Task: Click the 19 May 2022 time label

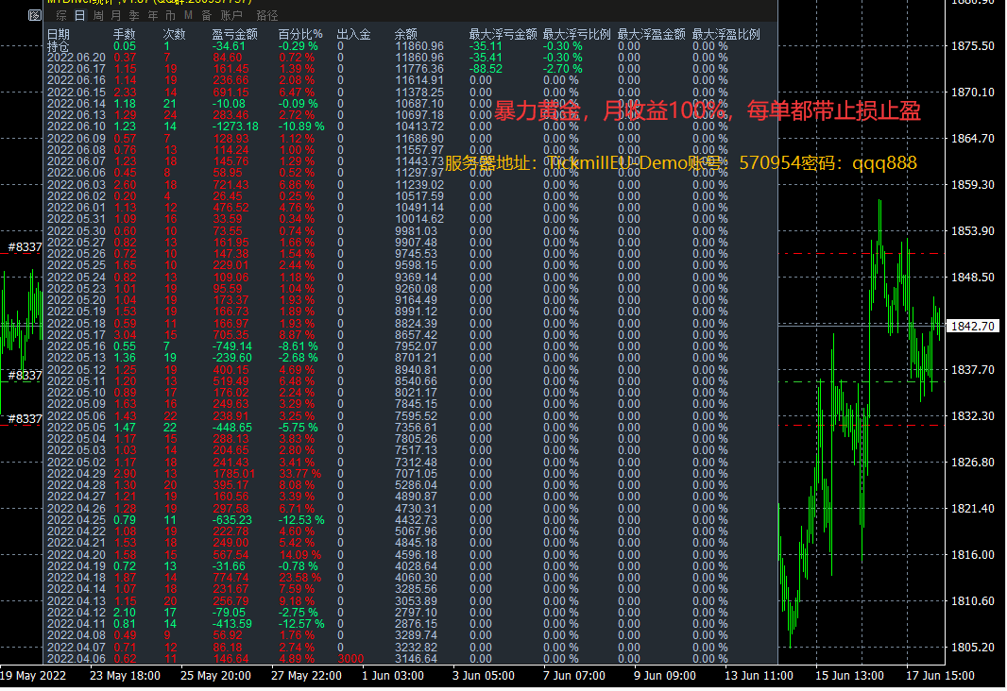Action: [x=33, y=676]
